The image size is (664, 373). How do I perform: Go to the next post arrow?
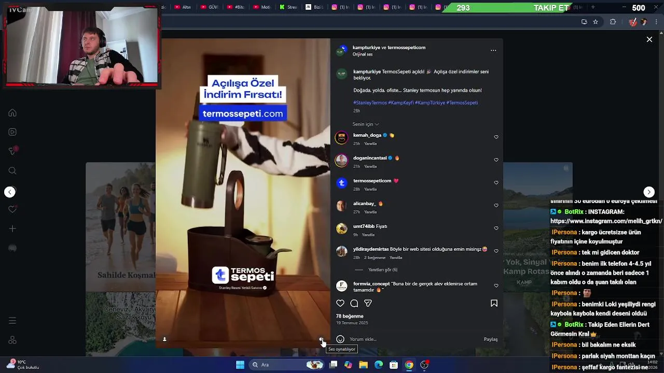tap(649, 192)
